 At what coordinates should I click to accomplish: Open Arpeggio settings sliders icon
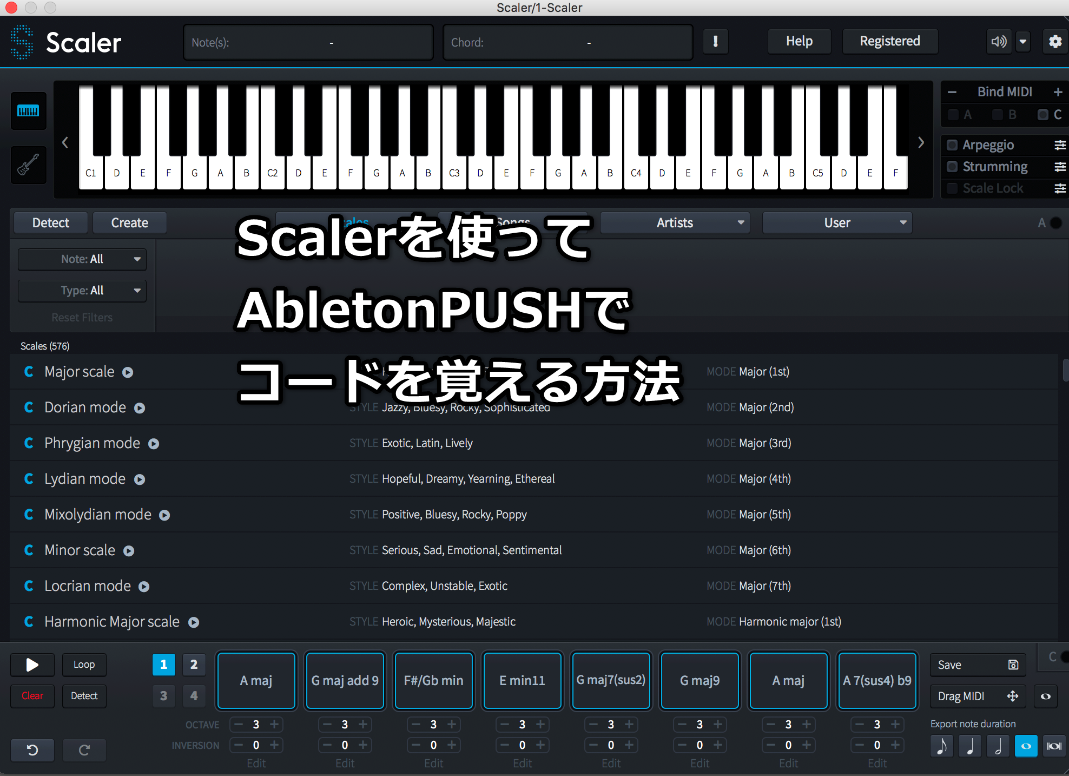1060,145
